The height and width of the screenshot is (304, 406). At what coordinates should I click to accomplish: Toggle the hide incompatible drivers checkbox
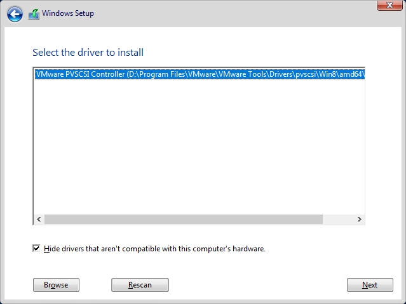click(x=36, y=249)
